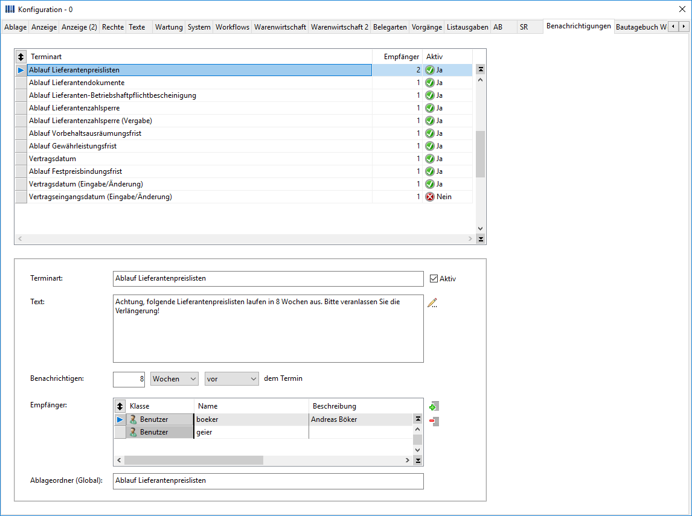
Task: Jump to bottom of Terminart list
Action: [481, 239]
